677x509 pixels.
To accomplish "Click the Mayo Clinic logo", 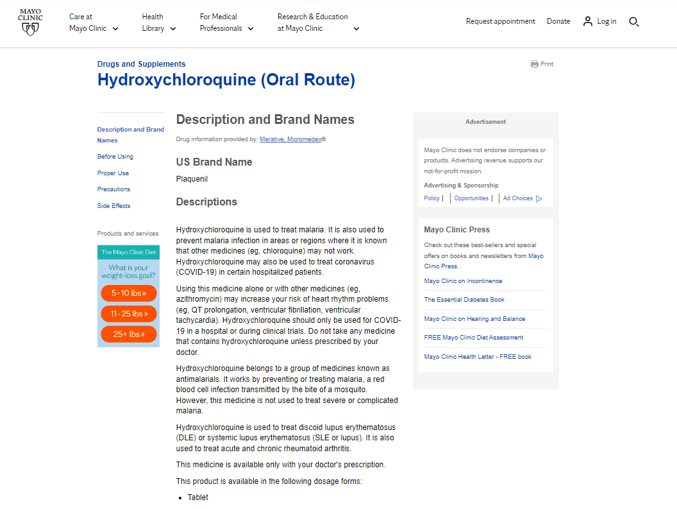I will pos(30,22).
